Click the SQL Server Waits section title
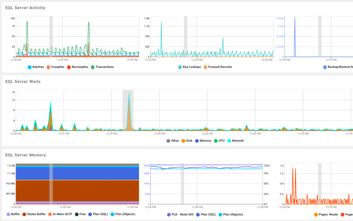The image size is (353, 221). coord(23,81)
